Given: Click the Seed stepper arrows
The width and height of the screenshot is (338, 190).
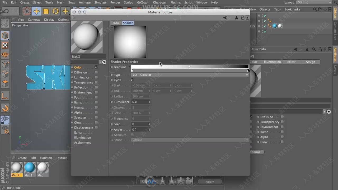Looking at the screenshot, I should [x=149, y=124].
